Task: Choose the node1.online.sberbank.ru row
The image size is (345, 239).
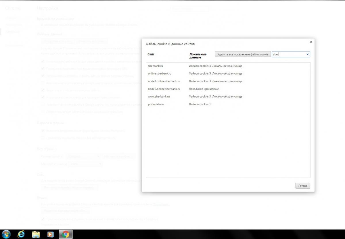Action: tap(164, 81)
